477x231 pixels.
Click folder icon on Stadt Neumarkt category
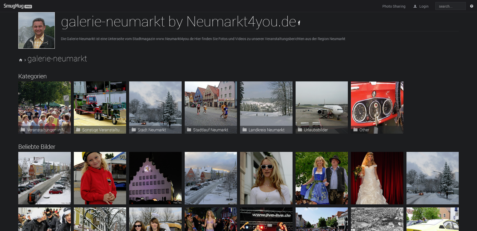coord(134,130)
